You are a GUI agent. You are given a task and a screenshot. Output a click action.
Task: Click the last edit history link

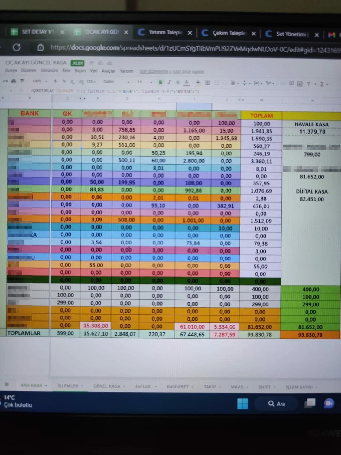click(x=171, y=72)
